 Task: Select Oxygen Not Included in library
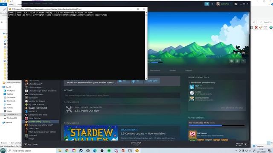[x=38, y=108]
